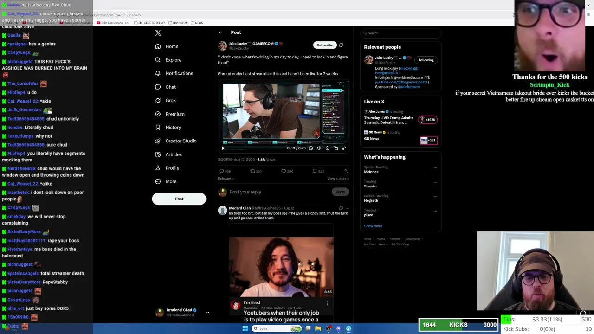594x334 pixels.
Task: Expand the video to fullscreen
Action: coord(344,148)
